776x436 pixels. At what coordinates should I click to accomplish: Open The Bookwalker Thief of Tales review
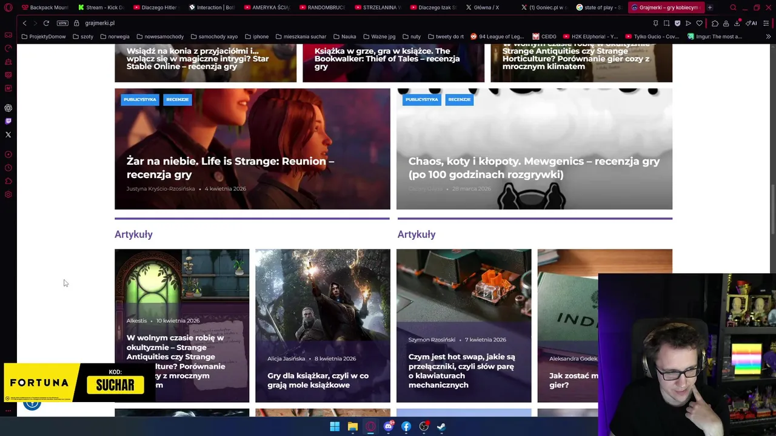[x=387, y=59]
